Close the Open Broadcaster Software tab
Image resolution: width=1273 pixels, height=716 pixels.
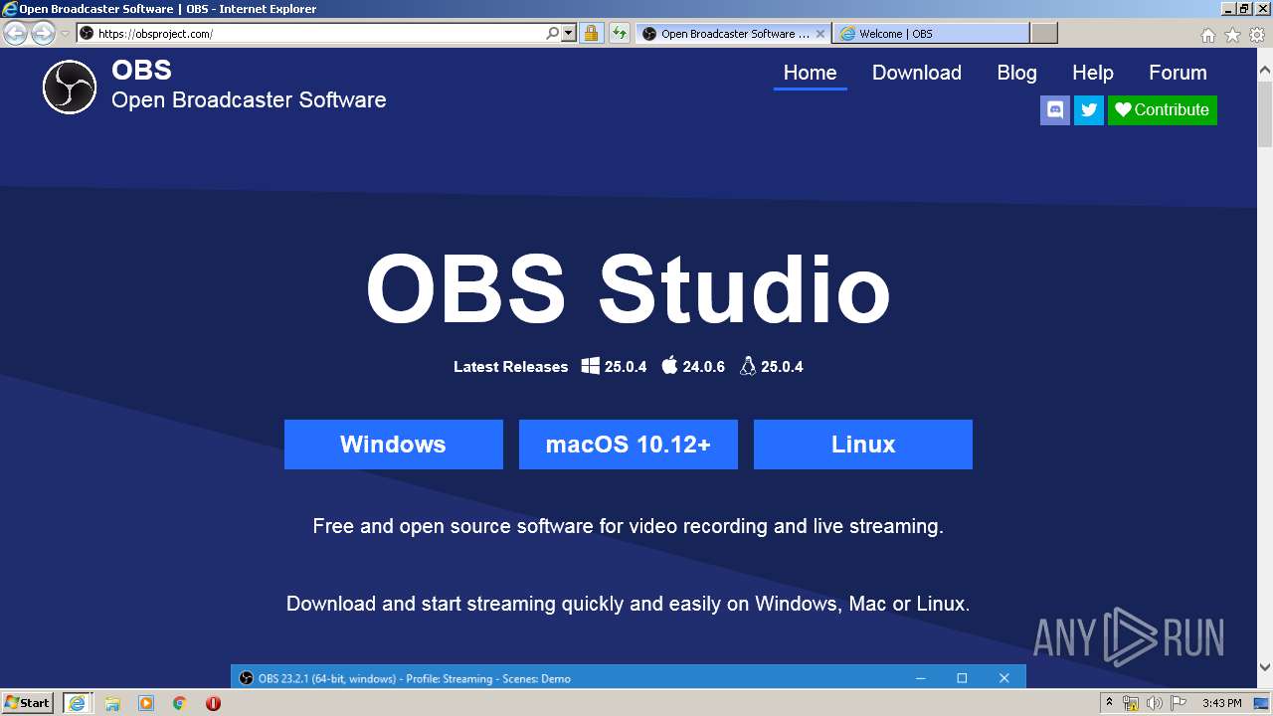(820, 34)
